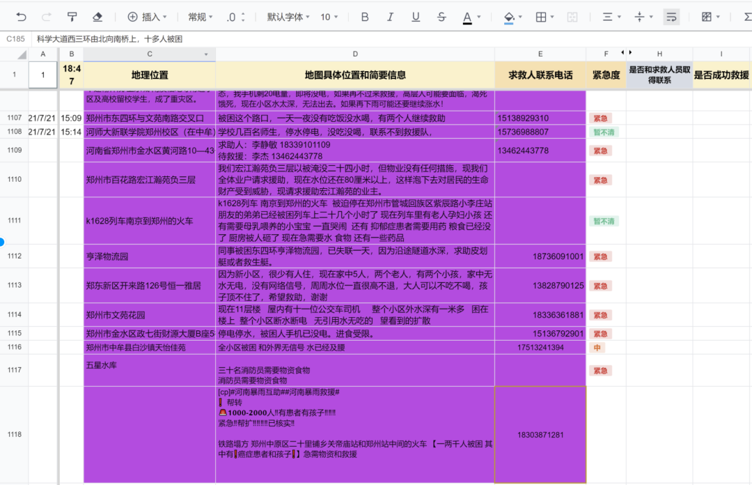Image resolution: width=752 pixels, height=485 pixels.
Task: Click the 是否成功救援 header cell
Action: click(721, 75)
